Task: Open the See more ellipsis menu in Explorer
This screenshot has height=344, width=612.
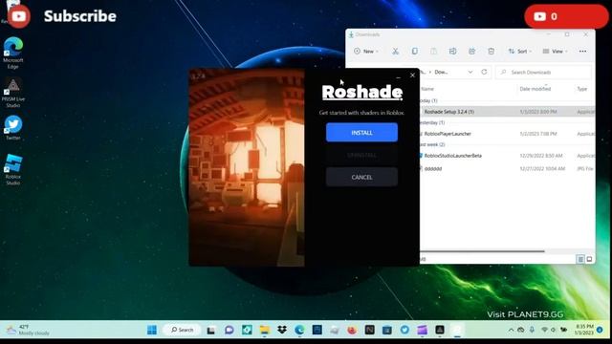Action: (x=582, y=51)
